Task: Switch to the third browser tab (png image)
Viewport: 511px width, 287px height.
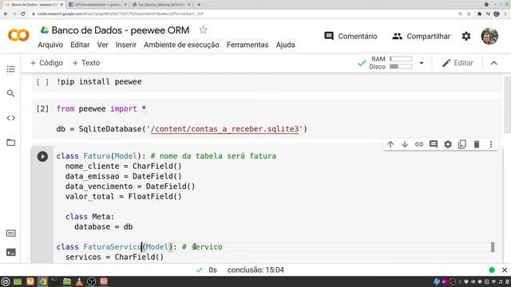Action: tap(161, 5)
